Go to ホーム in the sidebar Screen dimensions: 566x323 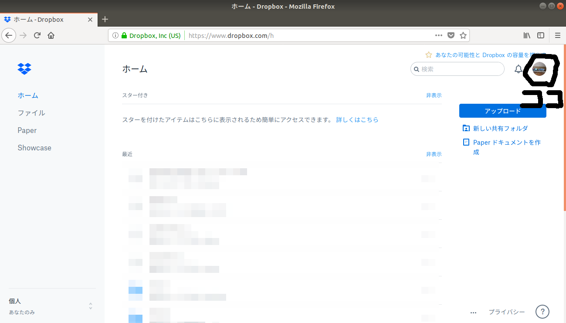(x=28, y=95)
